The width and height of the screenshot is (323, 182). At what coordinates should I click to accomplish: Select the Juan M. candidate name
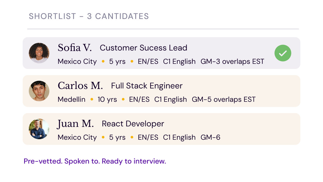[75, 124]
